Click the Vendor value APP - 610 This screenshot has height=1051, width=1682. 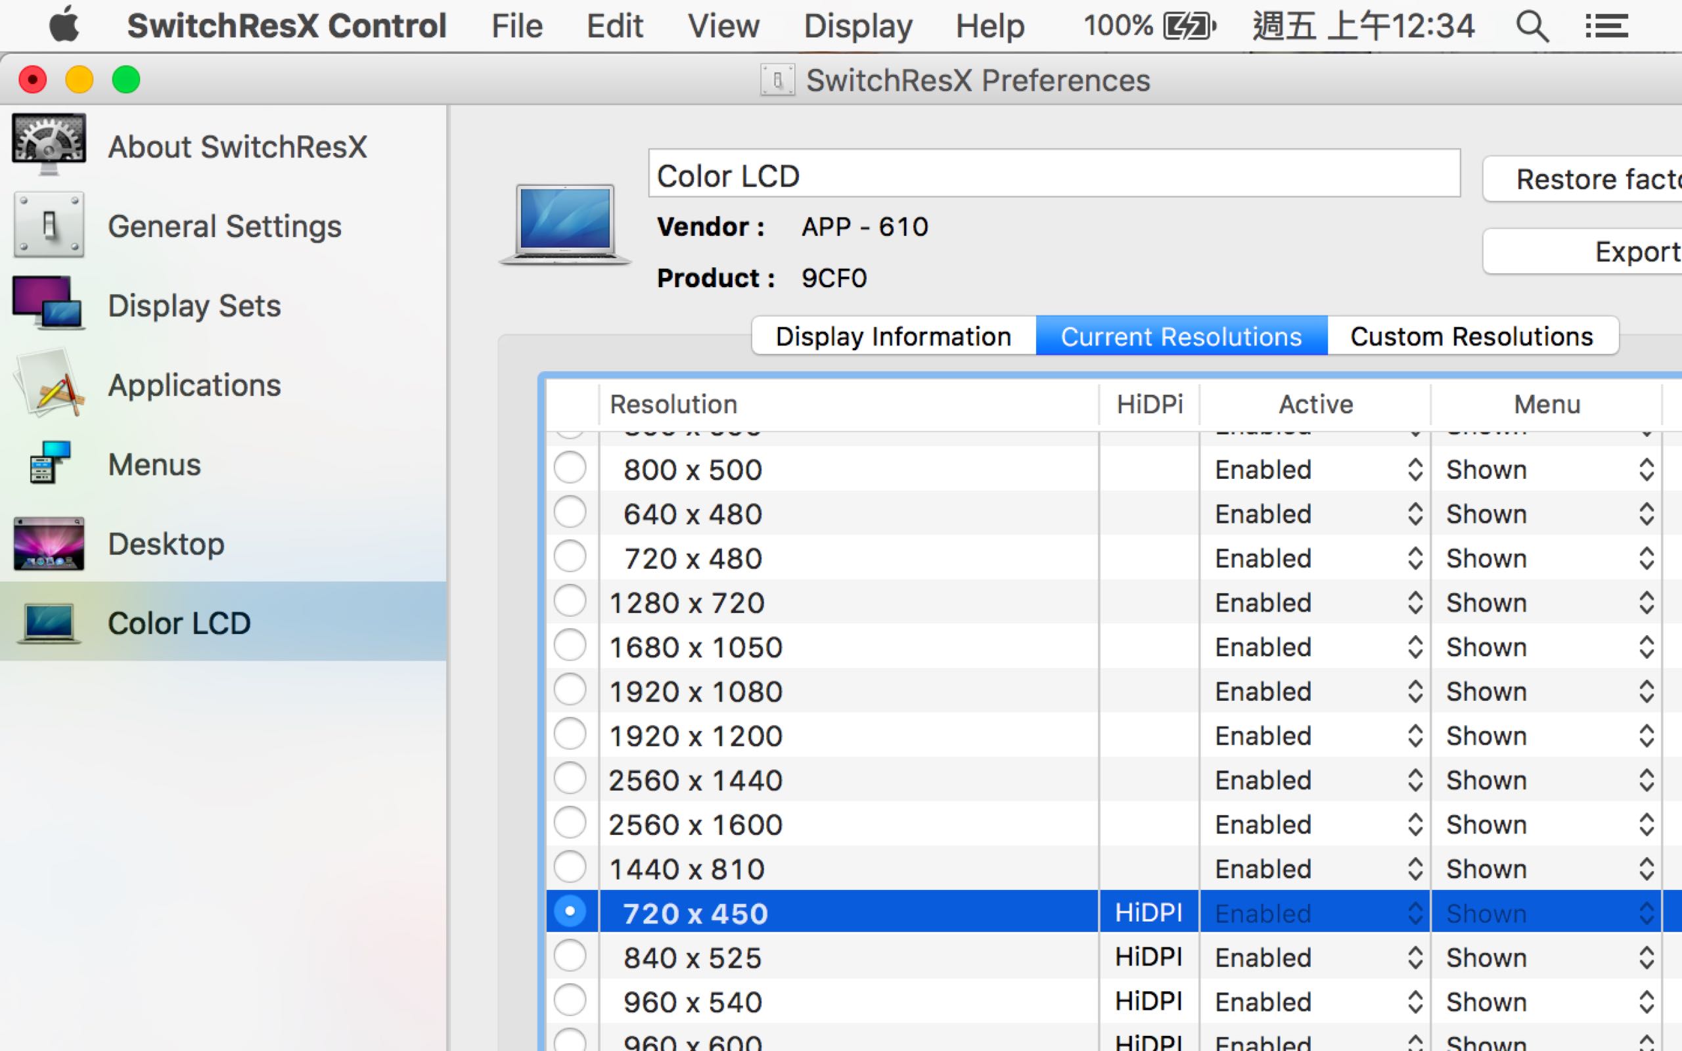tap(865, 227)
